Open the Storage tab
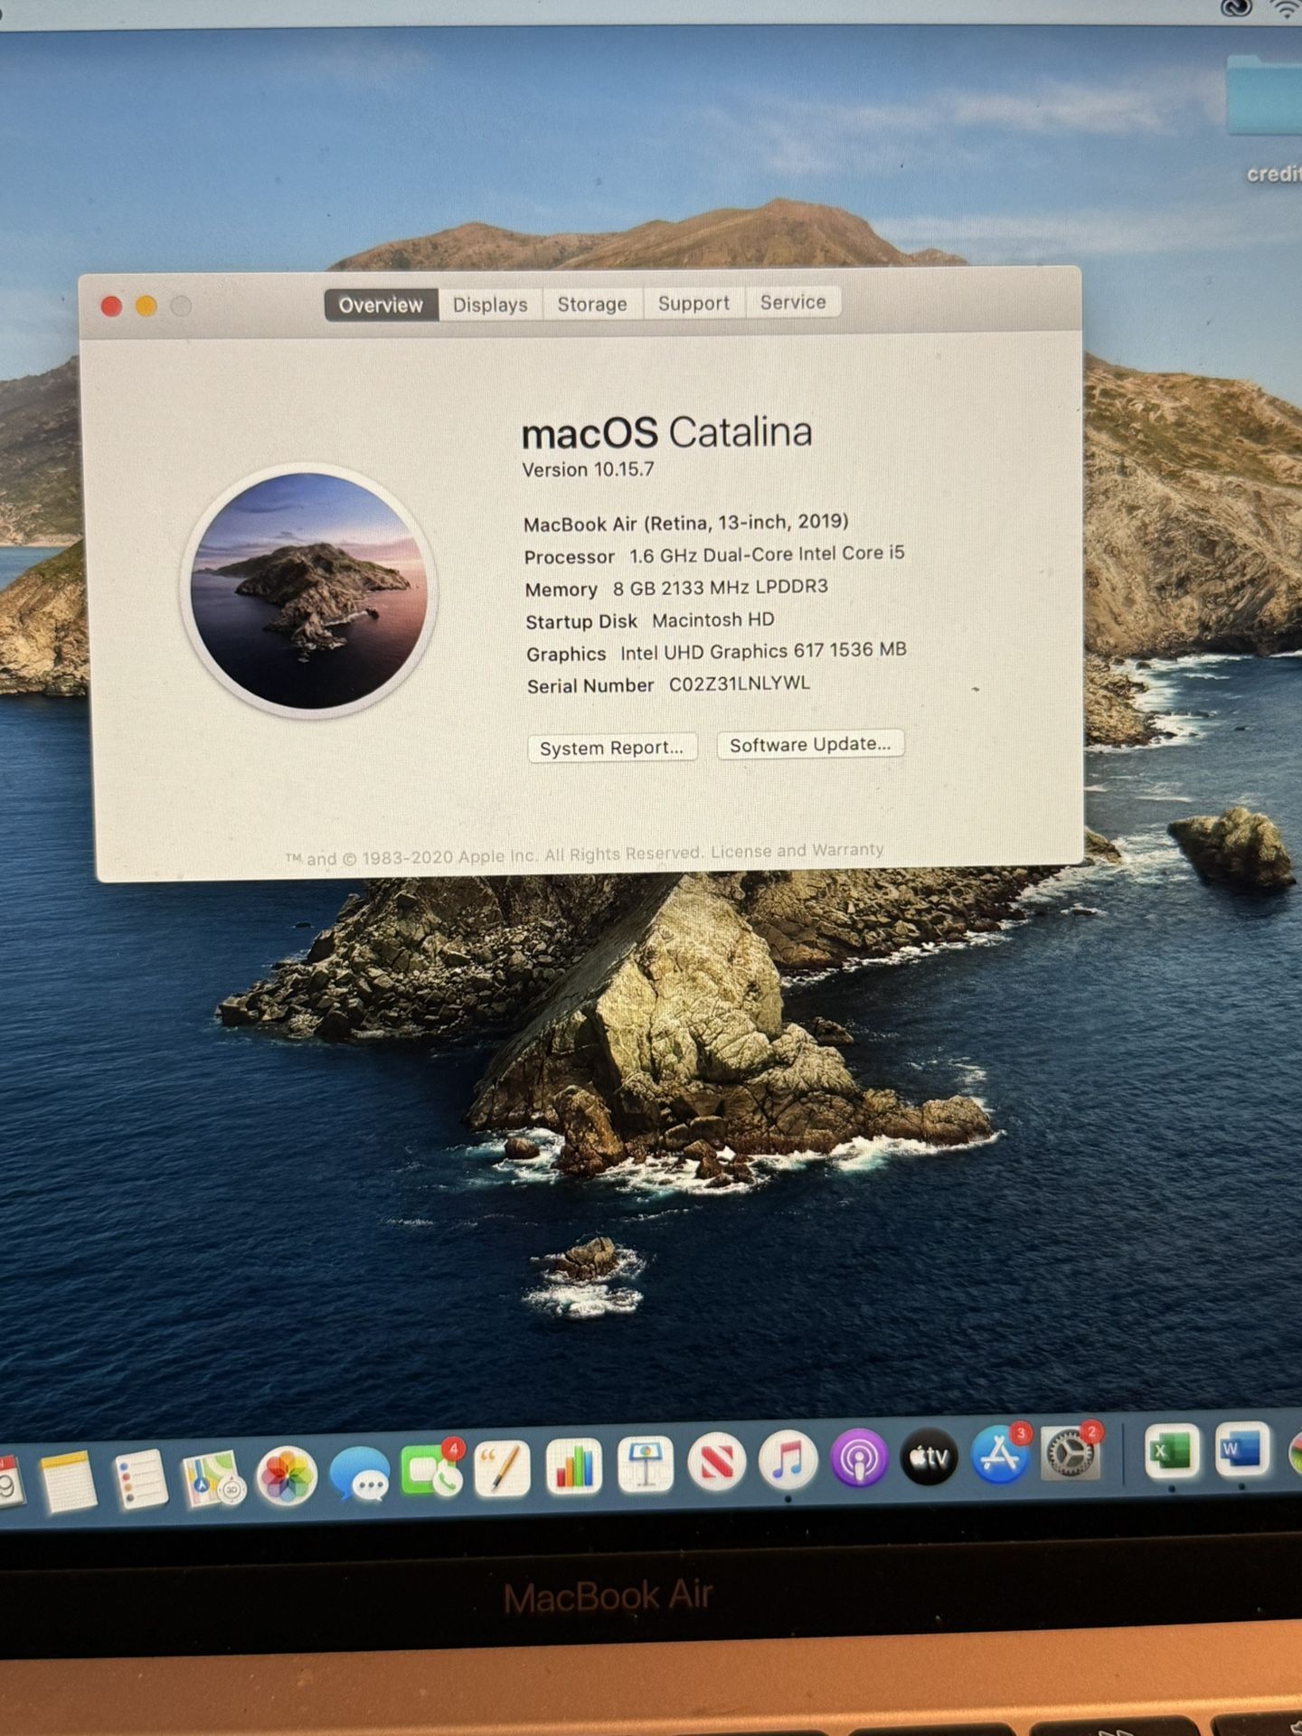 592,304
